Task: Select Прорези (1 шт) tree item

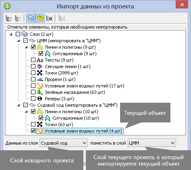Action: 60,79
